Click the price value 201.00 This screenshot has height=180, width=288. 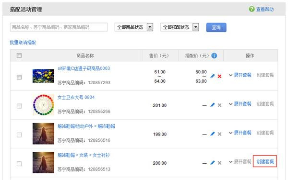click(x=160, y=105)
